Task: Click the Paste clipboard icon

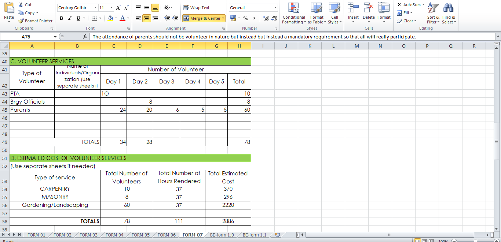Action: pos(9,8)
